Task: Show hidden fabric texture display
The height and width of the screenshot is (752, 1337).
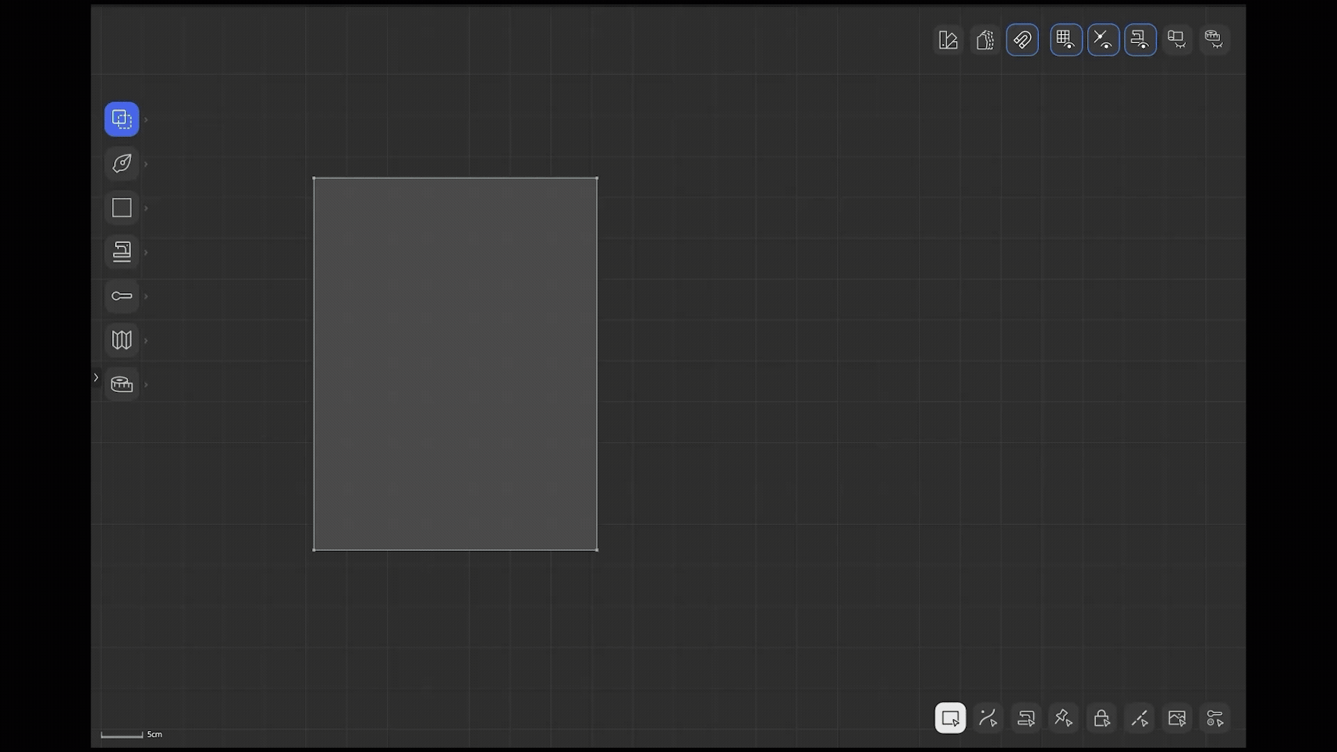Action: pos(1177,40)
